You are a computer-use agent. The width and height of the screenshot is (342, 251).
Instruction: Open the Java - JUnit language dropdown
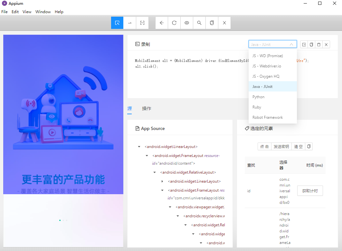point(273,44)
